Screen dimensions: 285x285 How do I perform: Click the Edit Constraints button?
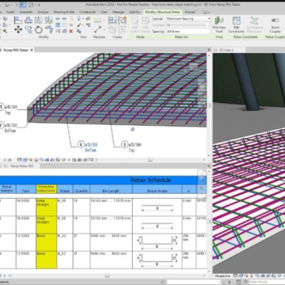tap(236, 25)
